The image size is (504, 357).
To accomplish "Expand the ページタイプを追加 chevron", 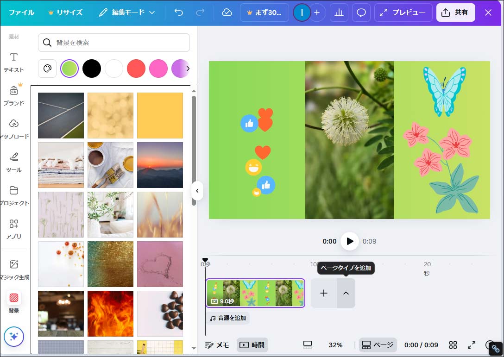I will (346, 293).
